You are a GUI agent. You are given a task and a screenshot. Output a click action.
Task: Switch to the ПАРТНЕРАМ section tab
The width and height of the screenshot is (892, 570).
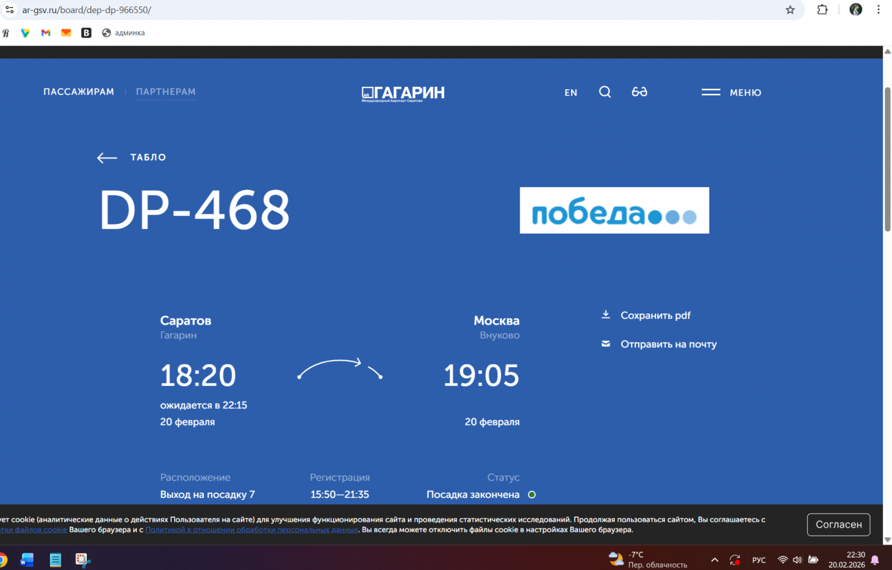(165, 92)
